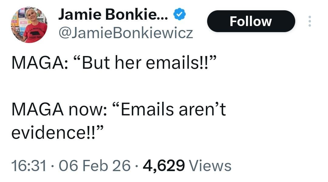Click the display name "Jamie Bonkie..."
The height and width of the screenshot is (182, 328).
click(x=113, y=14)
